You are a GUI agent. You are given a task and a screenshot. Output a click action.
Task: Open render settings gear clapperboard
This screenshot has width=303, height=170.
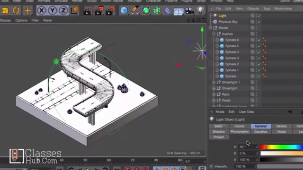coord(110,10)
